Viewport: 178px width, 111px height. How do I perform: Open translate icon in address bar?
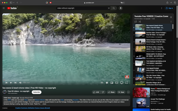tap(121, 3)
